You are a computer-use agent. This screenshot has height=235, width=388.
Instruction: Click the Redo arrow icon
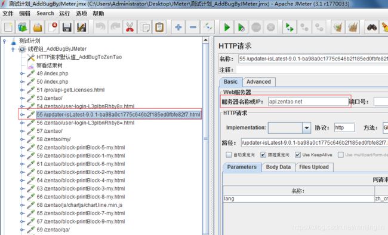pos(115,27)
